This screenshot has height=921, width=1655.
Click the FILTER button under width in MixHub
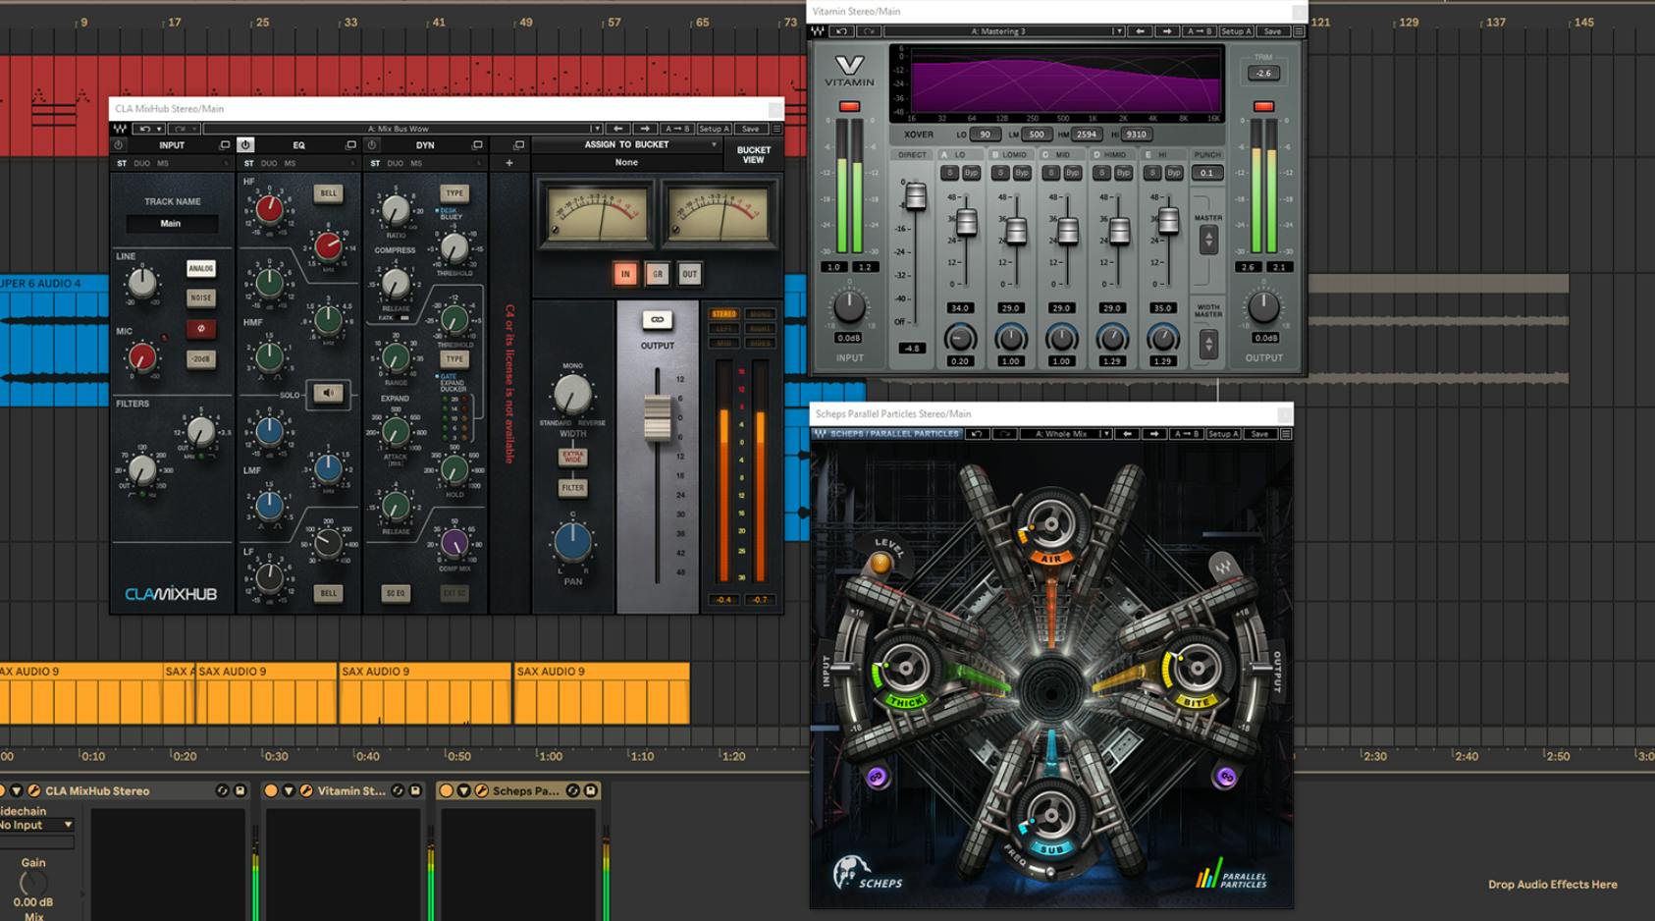(x=572, y=487)
